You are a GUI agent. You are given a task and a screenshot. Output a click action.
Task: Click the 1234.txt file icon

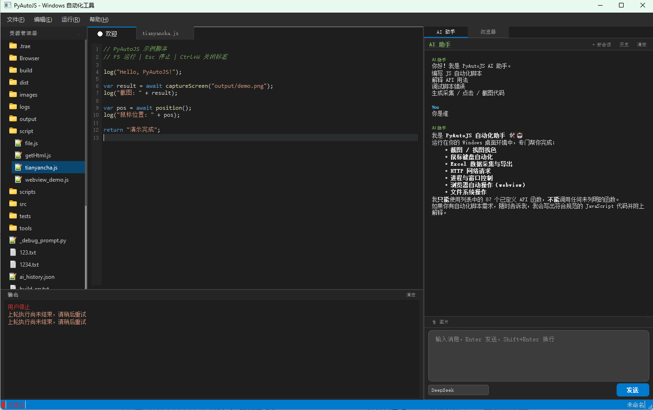[x=13, y=264]
